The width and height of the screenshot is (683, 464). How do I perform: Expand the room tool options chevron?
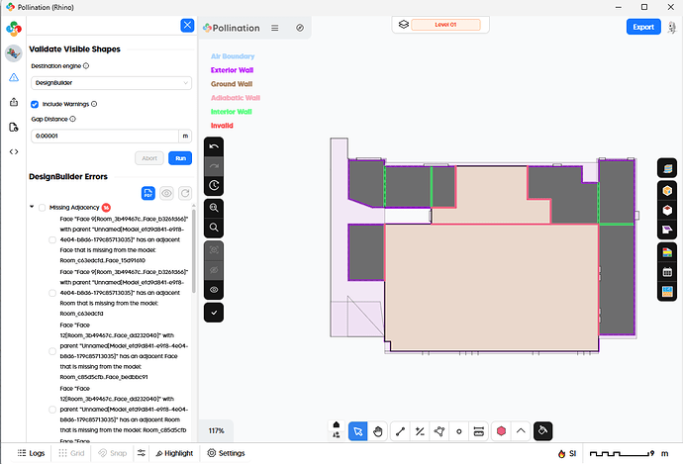pyautogui.click(x=521, y=431)
